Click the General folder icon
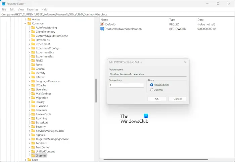This screenshot has height=162, width=235. (x=33, y=69)
